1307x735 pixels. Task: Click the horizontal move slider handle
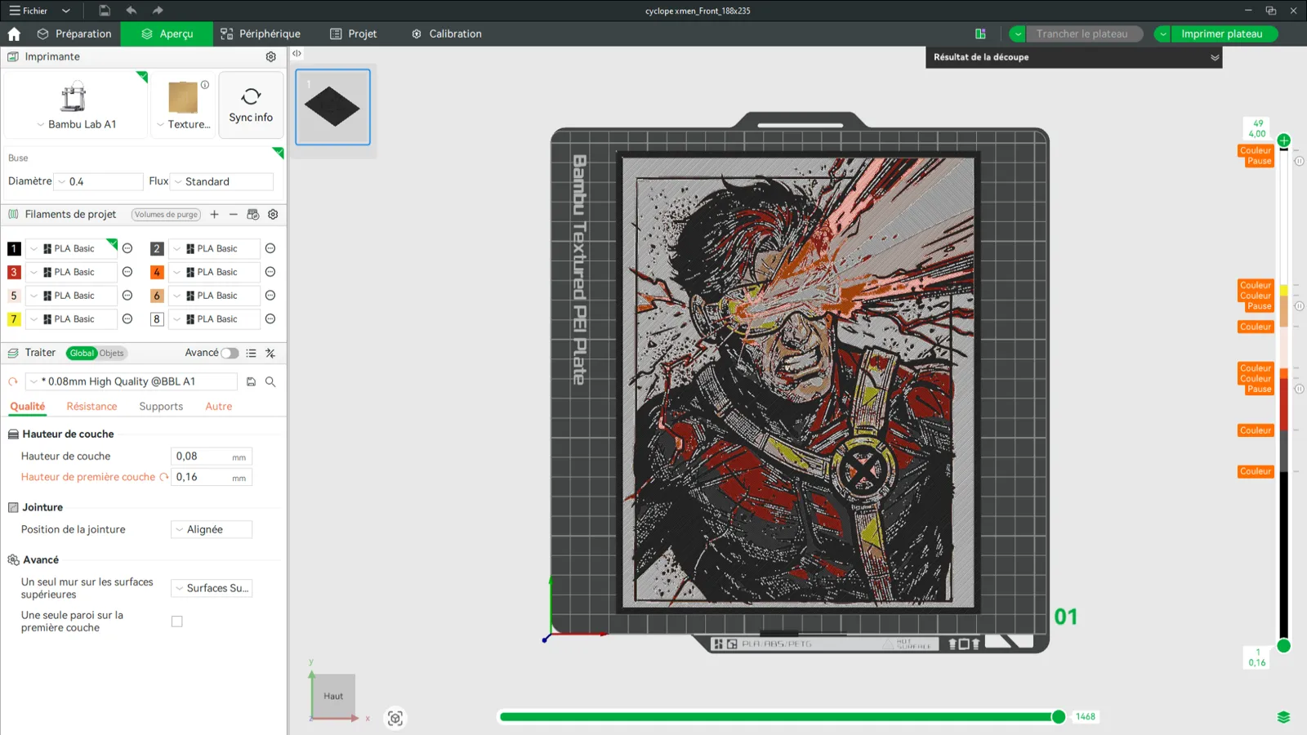[x=1059, y=717]
